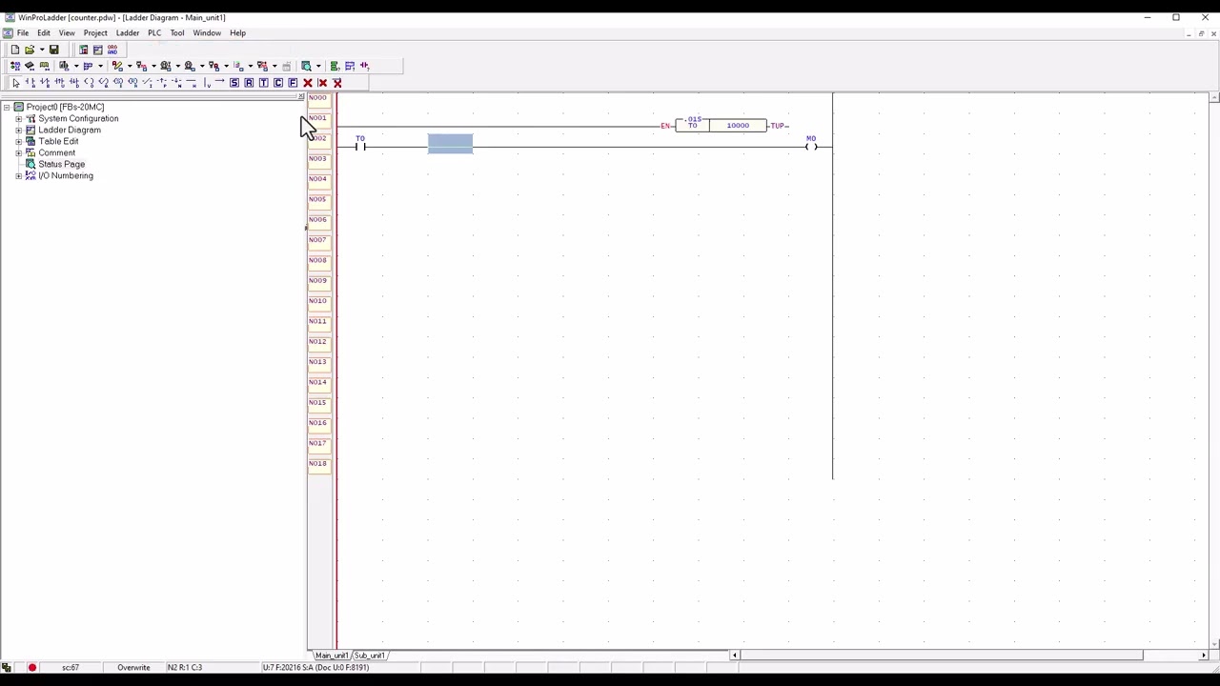Expand the I/O Numbering node

tap(18, 175)
